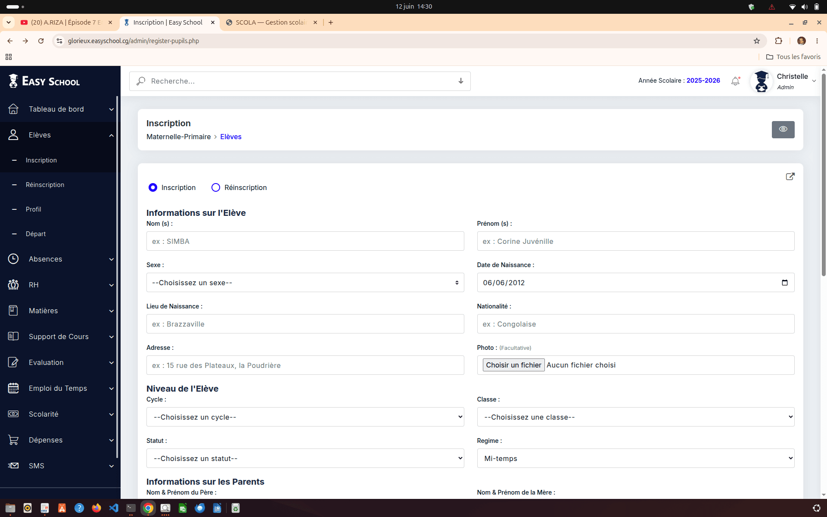Viewport: 827px width, 517px height.
Task: Focus the Lieu de Naissance field
Action: (x=305, y=324)
